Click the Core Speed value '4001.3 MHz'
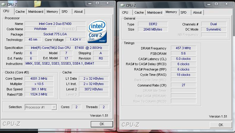The height and width of the screenshot is (133, 235). click(x=39, y=78)
